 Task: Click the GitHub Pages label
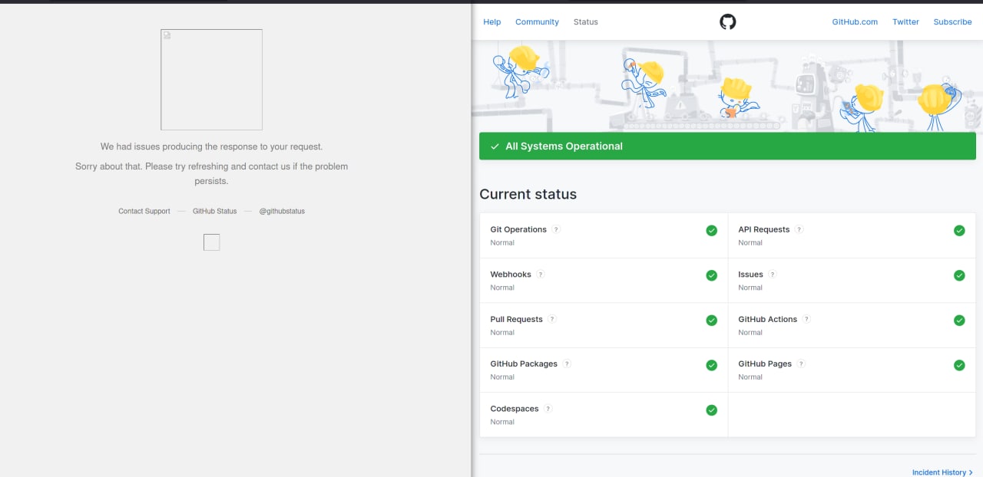[765, 364]
